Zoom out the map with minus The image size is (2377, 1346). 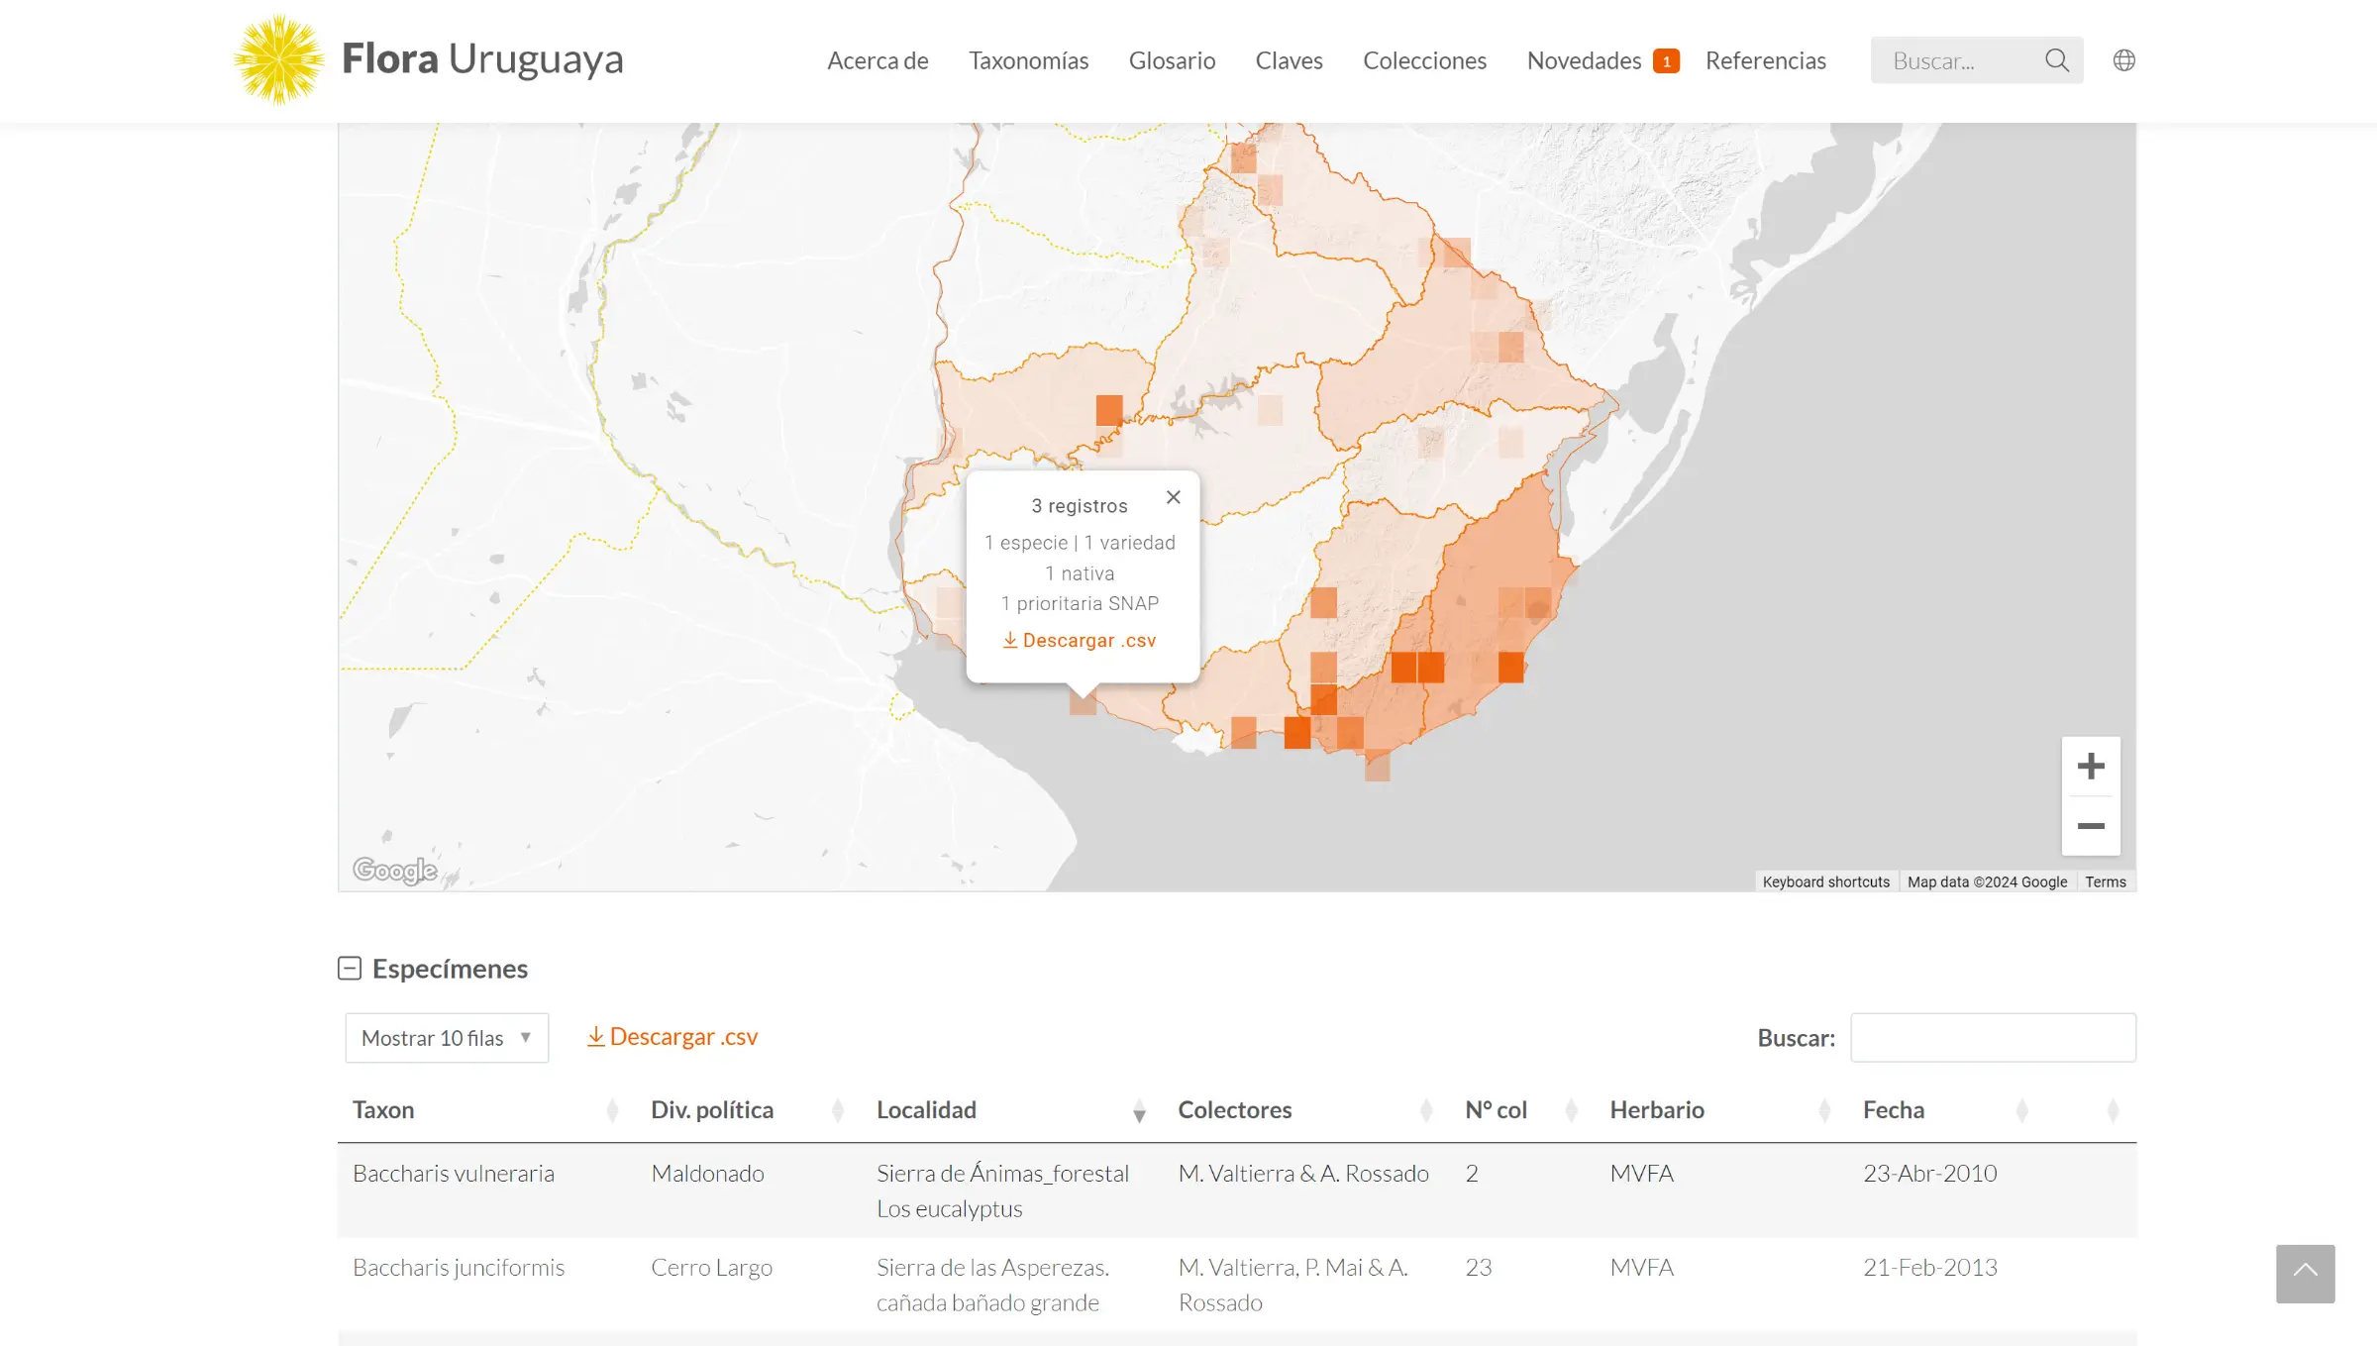click(x=2090, y=826)
